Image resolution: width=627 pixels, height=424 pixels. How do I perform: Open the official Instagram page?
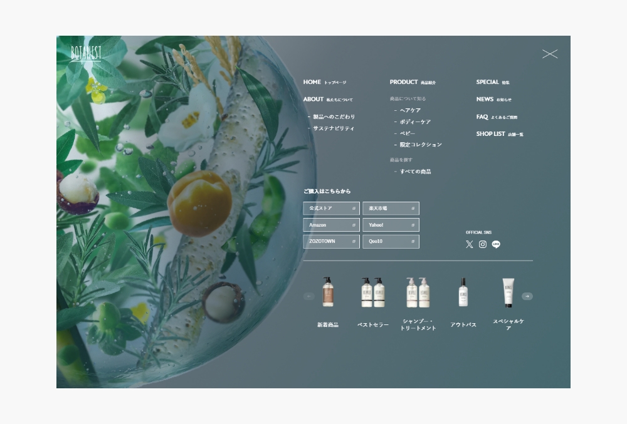[483, 244]
